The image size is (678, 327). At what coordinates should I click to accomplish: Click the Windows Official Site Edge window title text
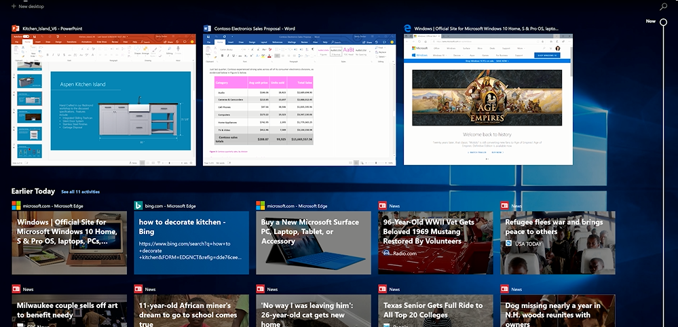(x=487, y=28)
